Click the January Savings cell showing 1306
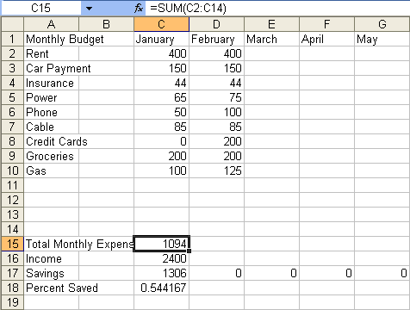This screenshot has height=310, width=410. (161, 273)
